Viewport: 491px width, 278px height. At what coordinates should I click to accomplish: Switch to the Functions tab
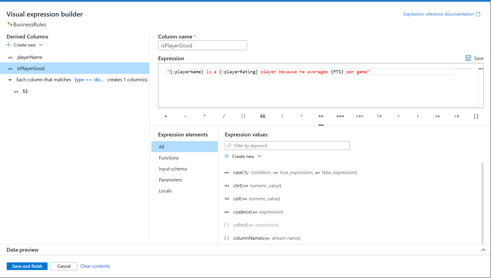[x=169, y=158]
